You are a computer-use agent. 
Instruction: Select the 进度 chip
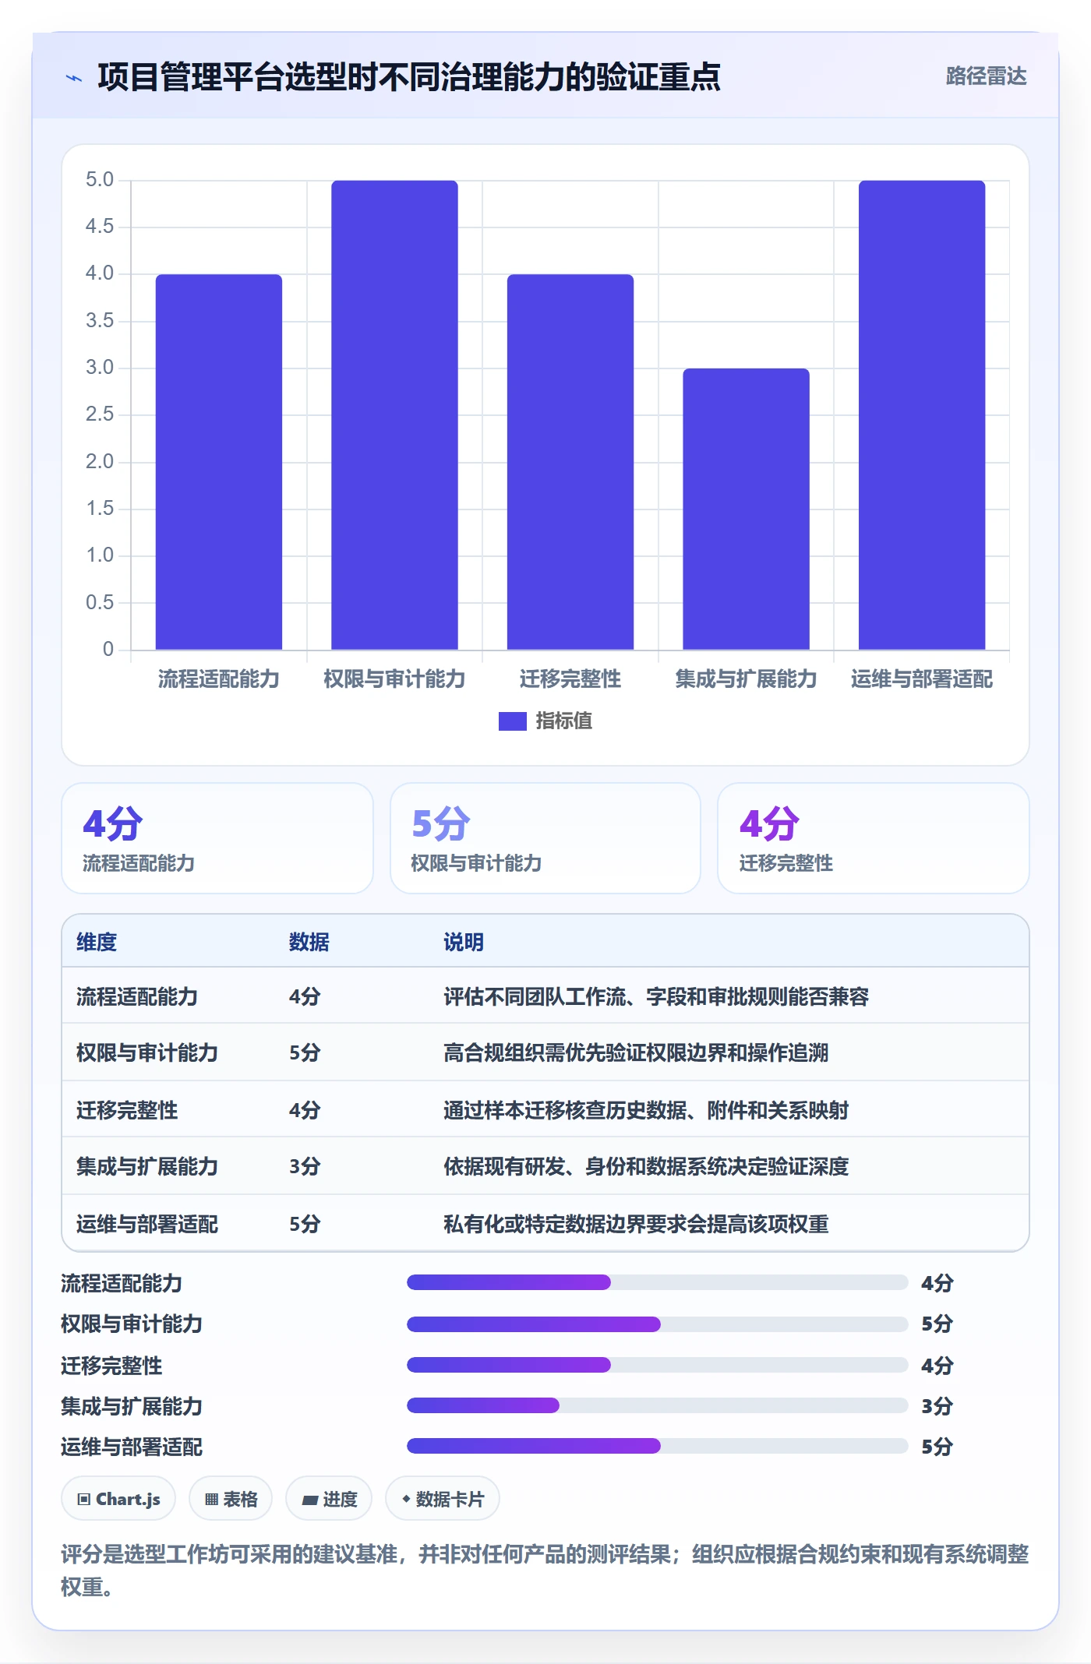329,1498
